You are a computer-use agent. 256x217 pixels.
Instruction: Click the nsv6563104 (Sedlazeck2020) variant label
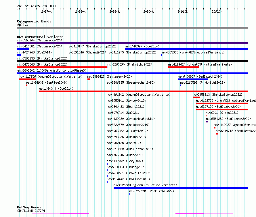pos(40,40)
